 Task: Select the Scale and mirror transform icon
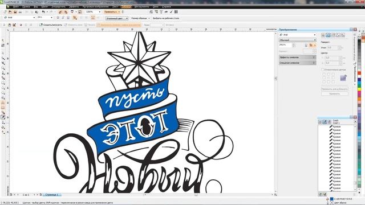[333, 35]
